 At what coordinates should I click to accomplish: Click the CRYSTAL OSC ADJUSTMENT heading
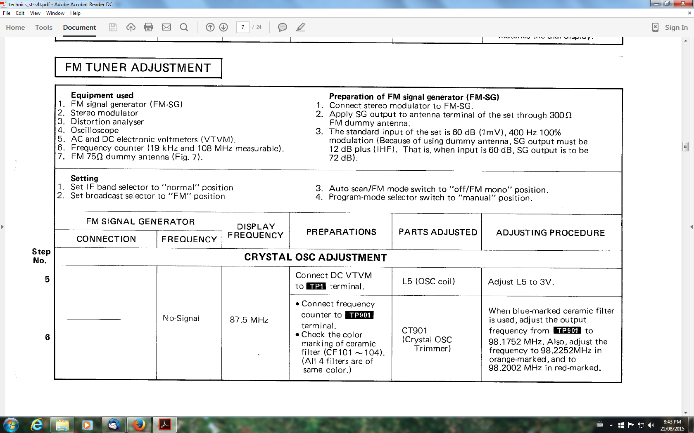click(316, 257)
